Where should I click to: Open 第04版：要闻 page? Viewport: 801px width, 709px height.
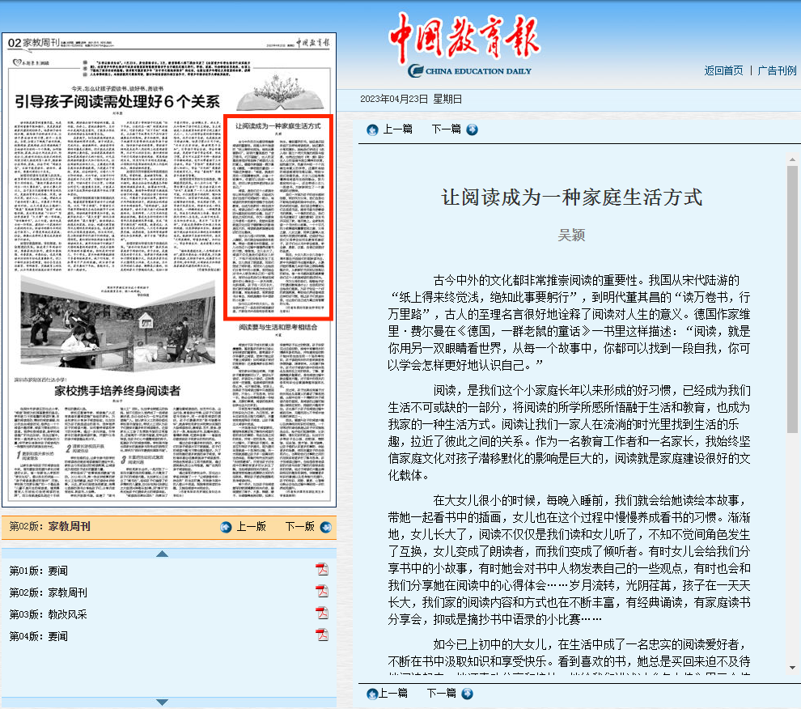click(38, 637)
